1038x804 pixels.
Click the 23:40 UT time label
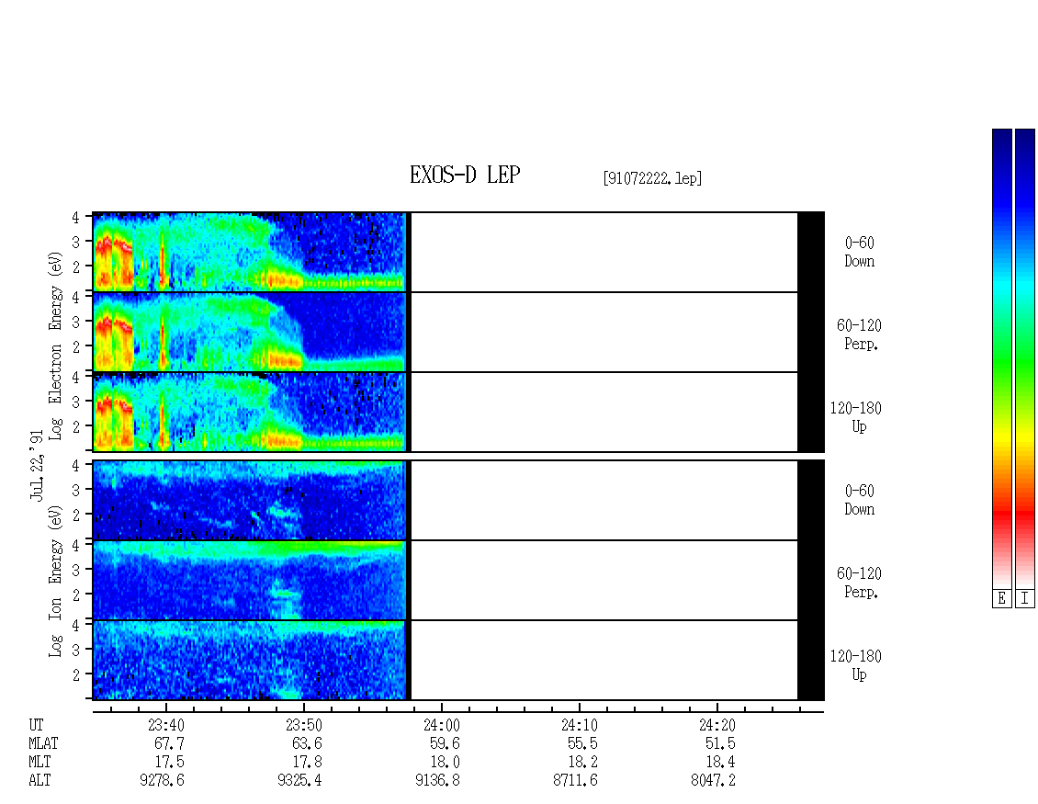[x=166, y=725]
